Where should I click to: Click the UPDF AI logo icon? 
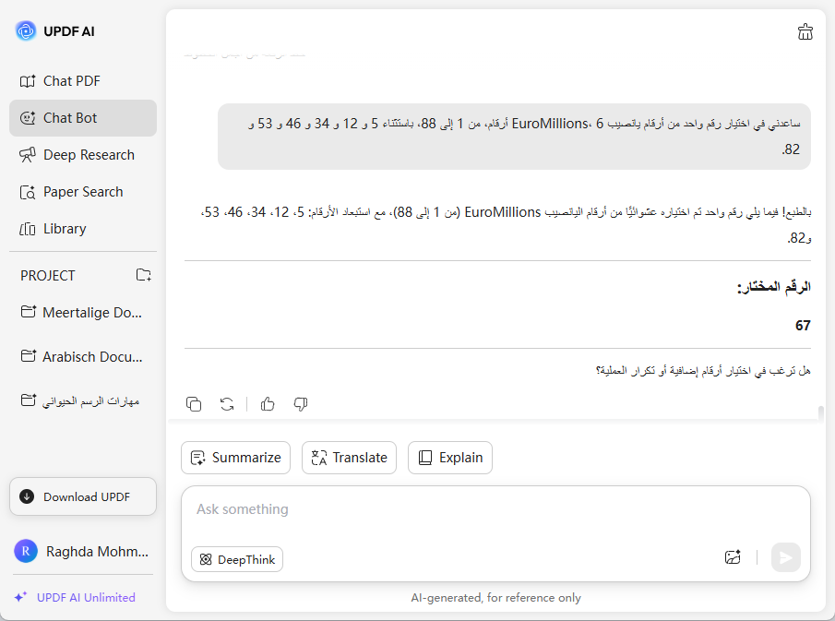point(26,30)
